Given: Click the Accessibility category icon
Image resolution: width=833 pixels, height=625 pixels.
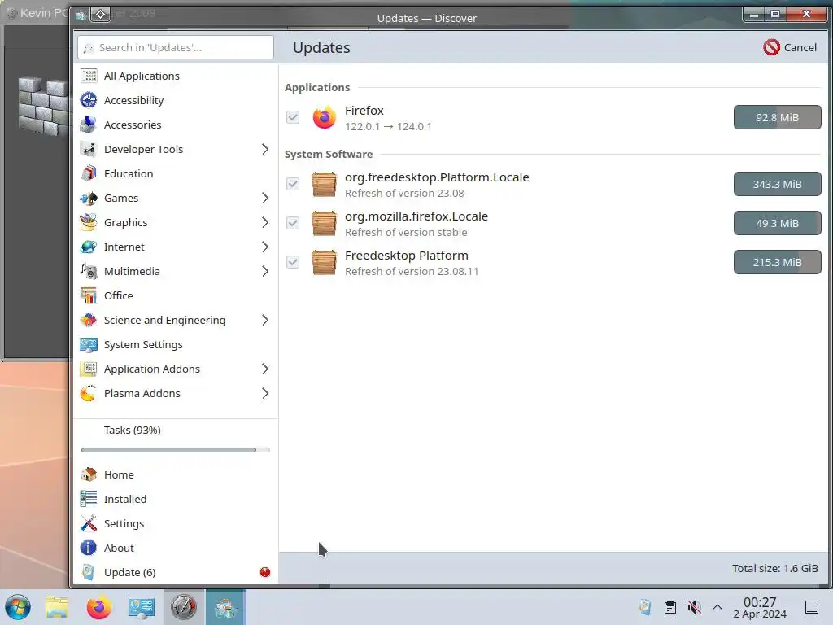Looking at the screenshot, I should click(88, 100).
